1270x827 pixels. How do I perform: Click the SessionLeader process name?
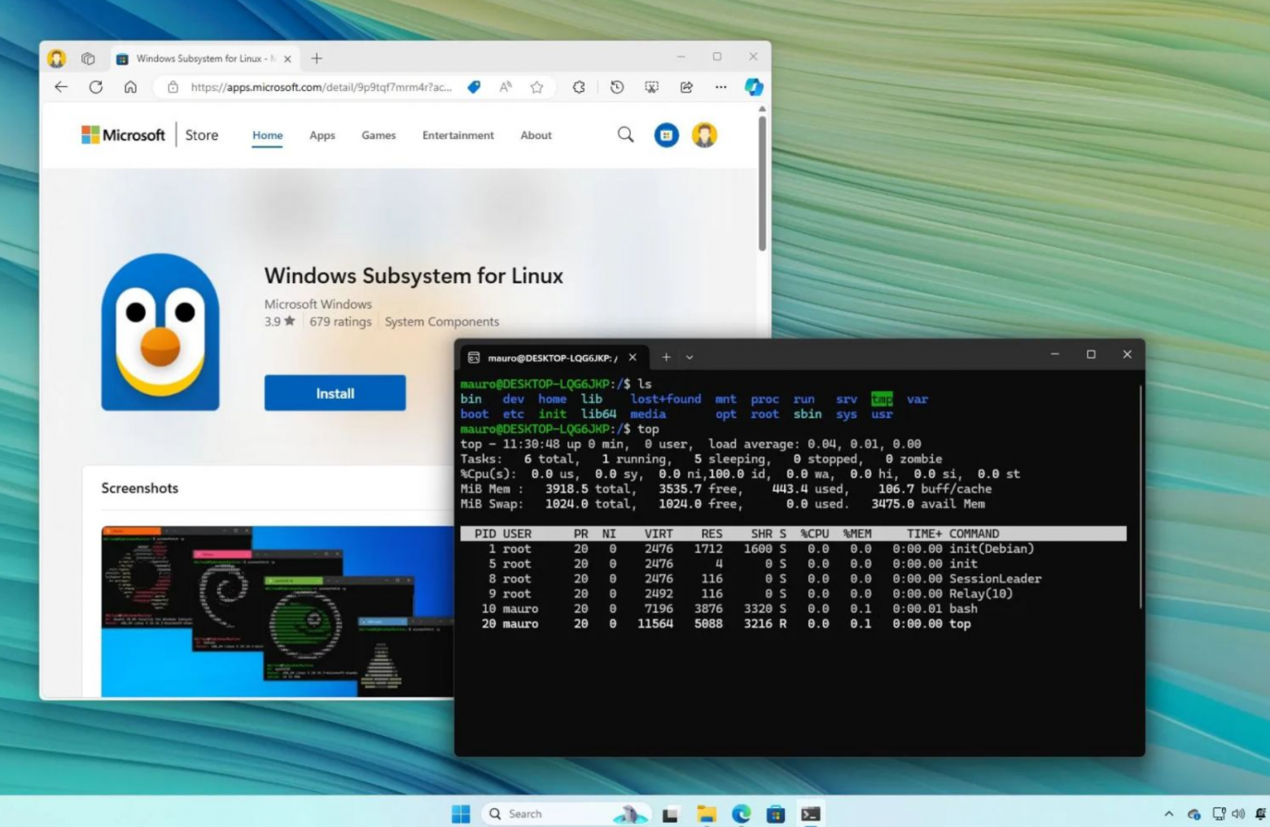point(996,579)
